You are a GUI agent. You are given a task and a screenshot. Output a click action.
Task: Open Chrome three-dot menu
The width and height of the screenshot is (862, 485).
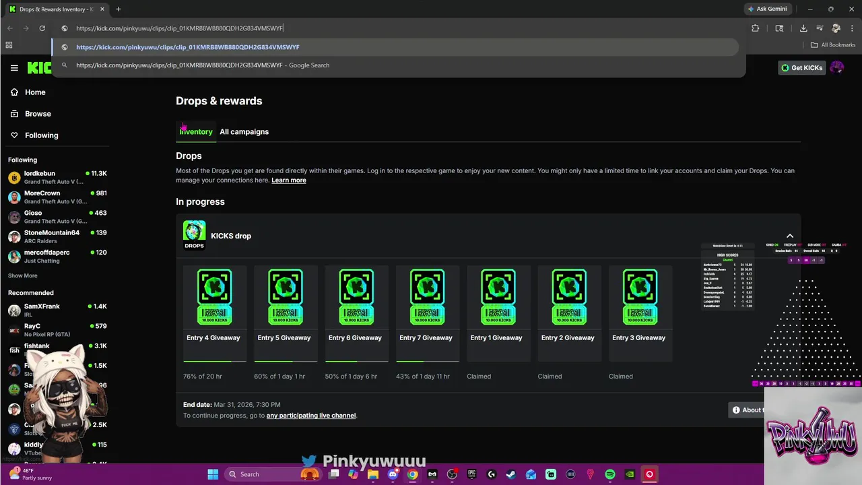pyautogui.click(x=851, y=28)
